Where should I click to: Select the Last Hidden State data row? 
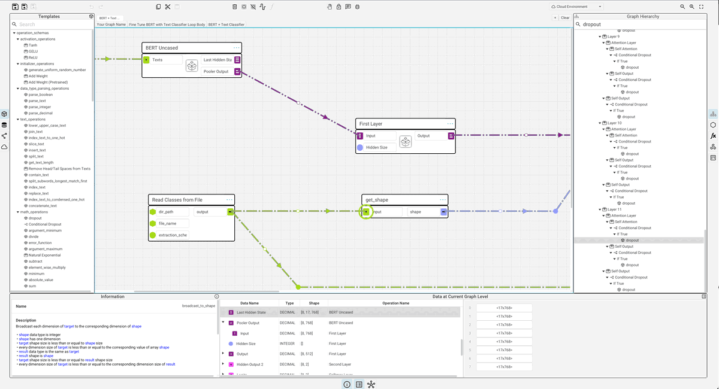341,312
